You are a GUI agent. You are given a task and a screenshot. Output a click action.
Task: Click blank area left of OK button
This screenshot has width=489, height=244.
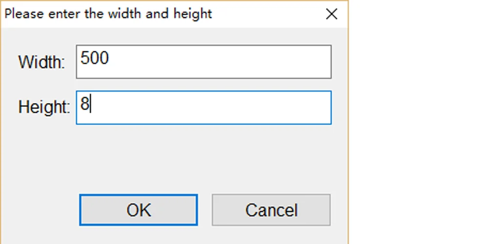tap(39, 210)
